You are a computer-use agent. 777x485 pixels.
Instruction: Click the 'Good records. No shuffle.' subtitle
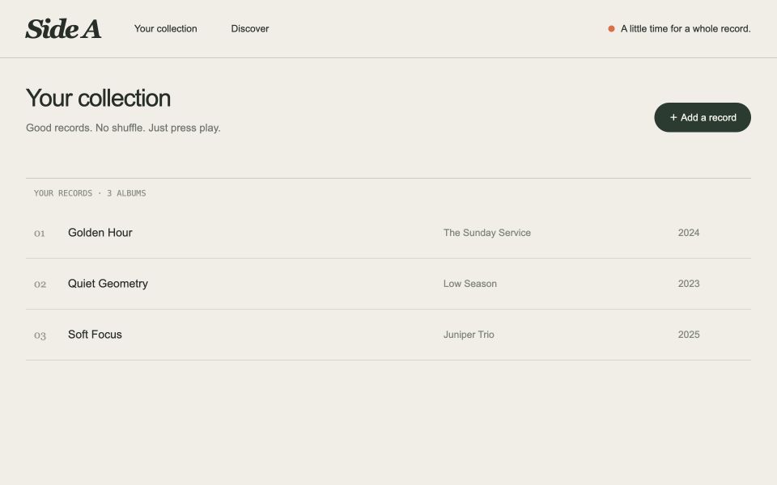pos(123,128)
